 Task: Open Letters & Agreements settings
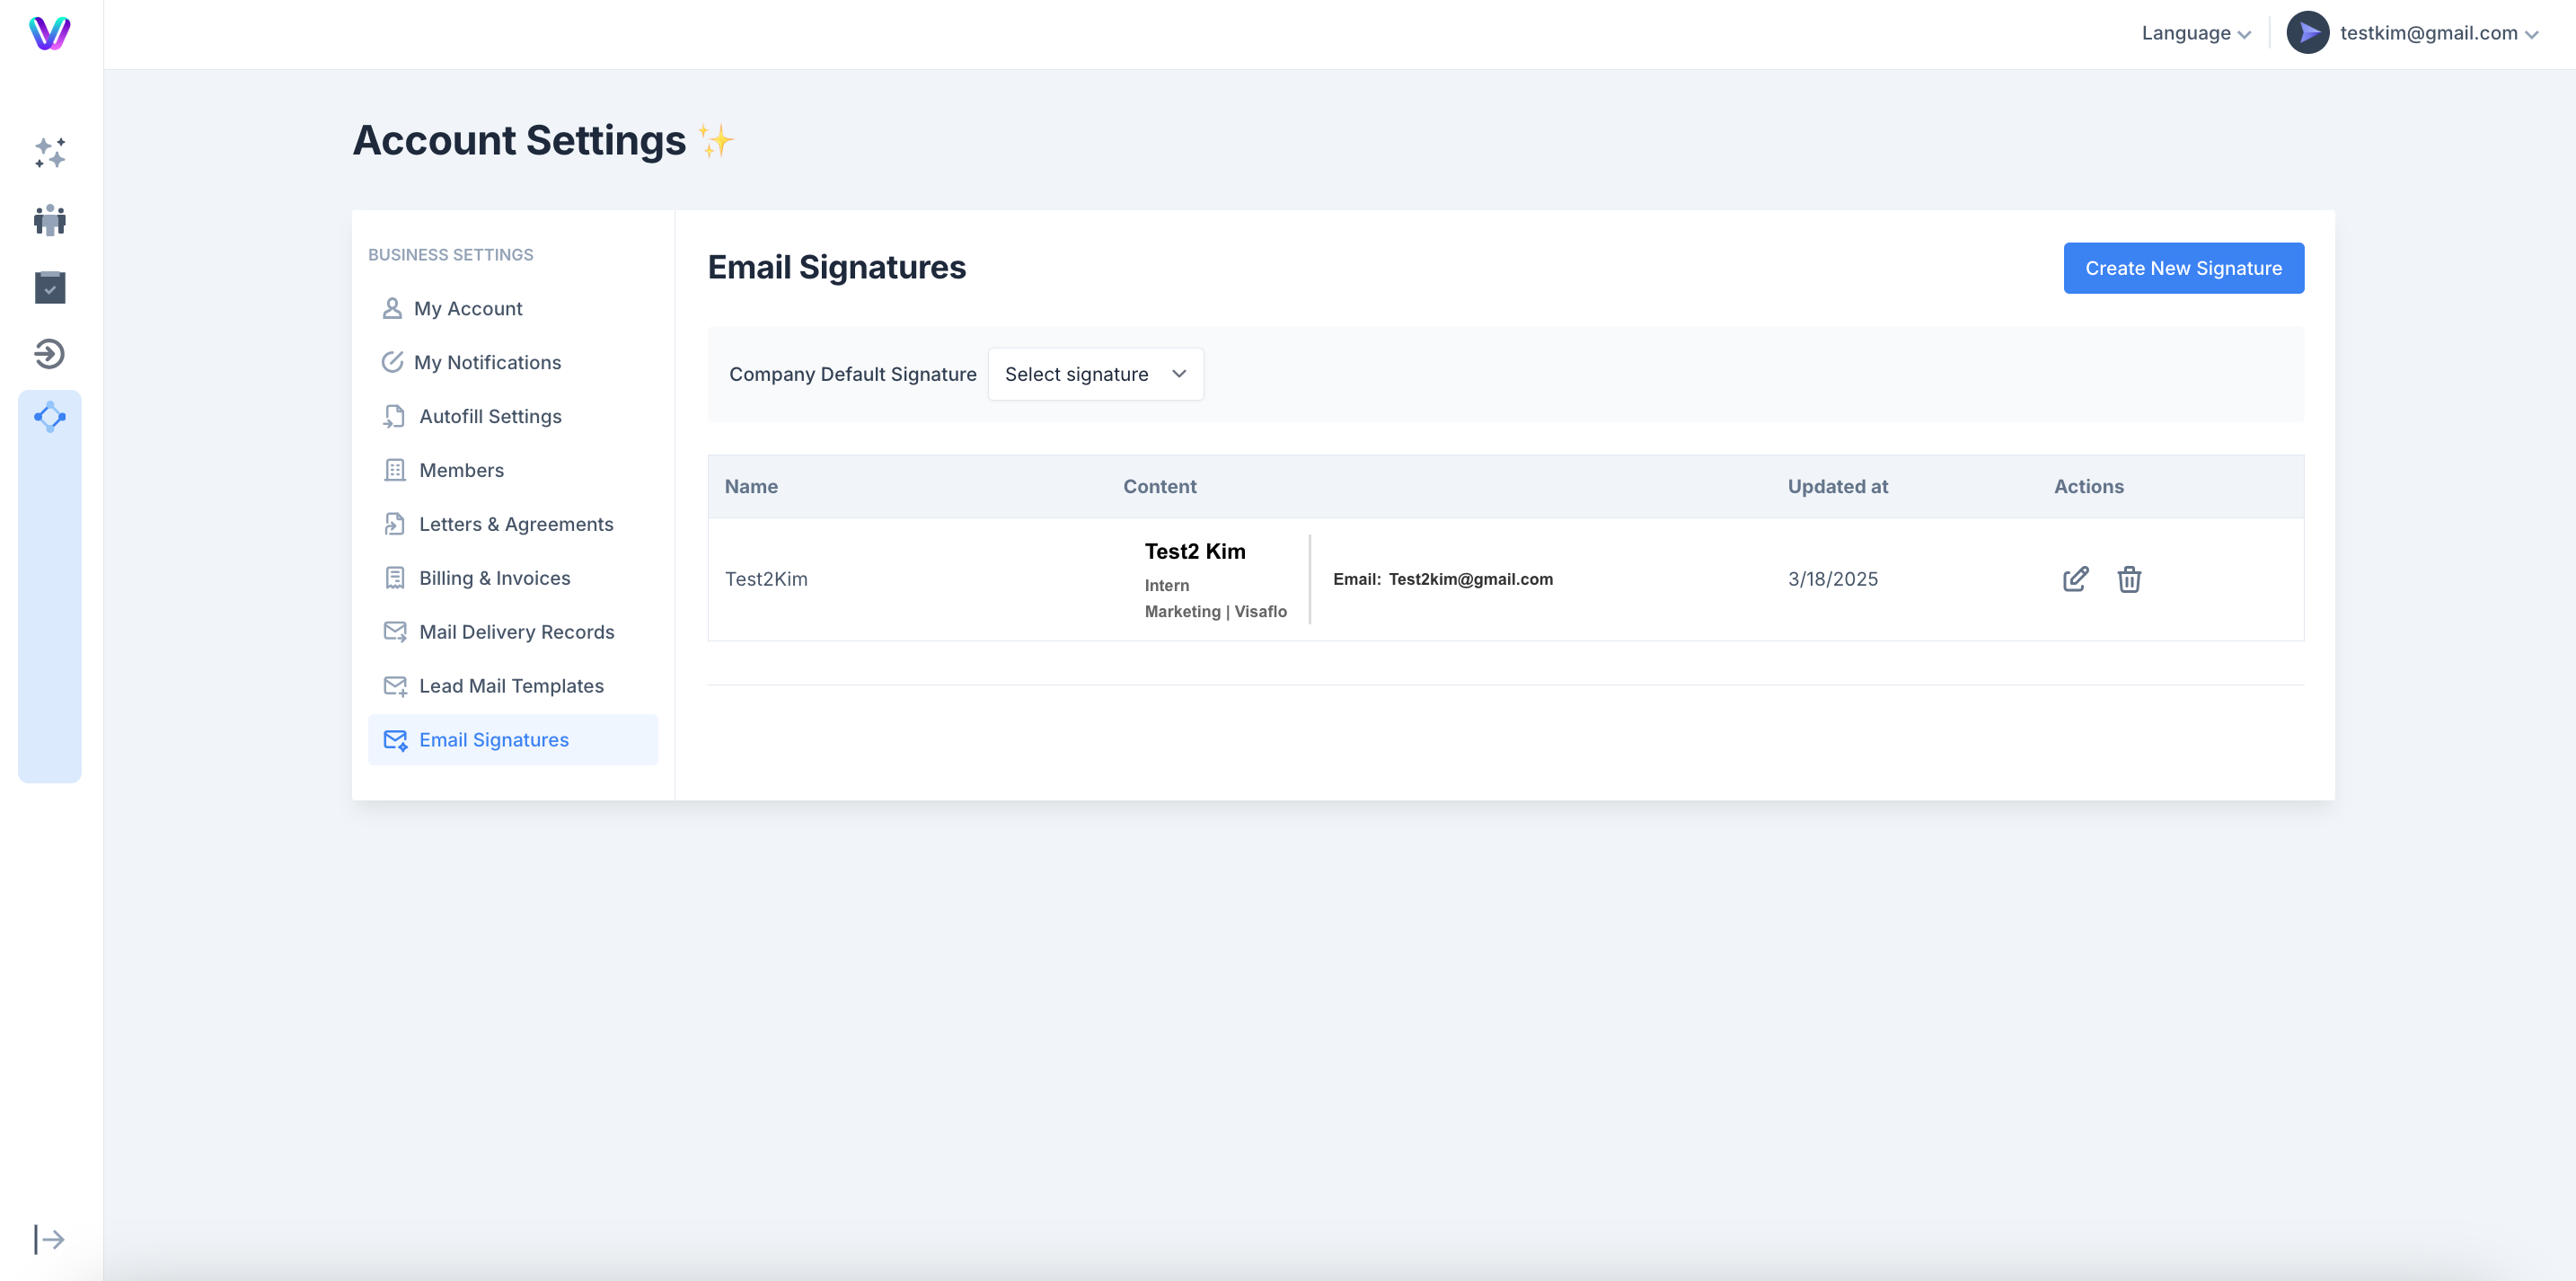[x=513, y=524]
